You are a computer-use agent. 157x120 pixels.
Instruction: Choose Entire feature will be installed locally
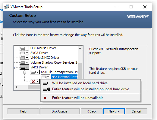tap(90, 89)
